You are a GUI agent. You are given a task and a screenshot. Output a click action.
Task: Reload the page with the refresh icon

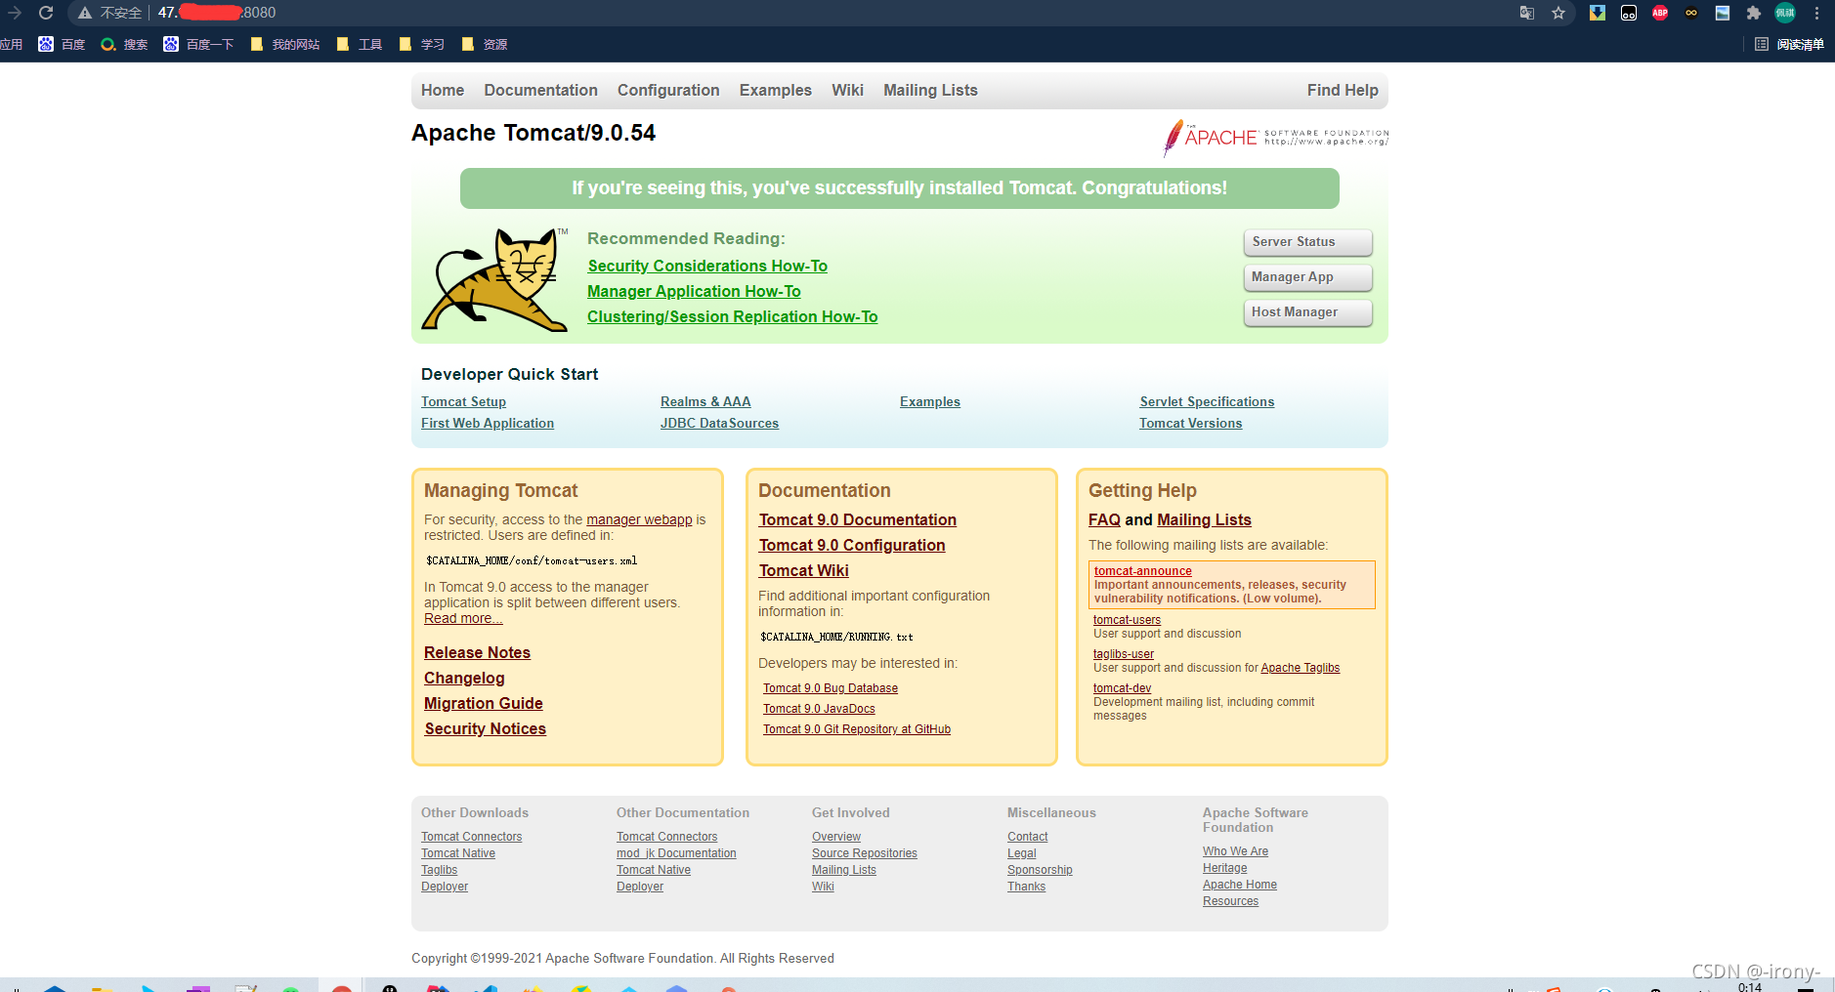click(46, 13)
